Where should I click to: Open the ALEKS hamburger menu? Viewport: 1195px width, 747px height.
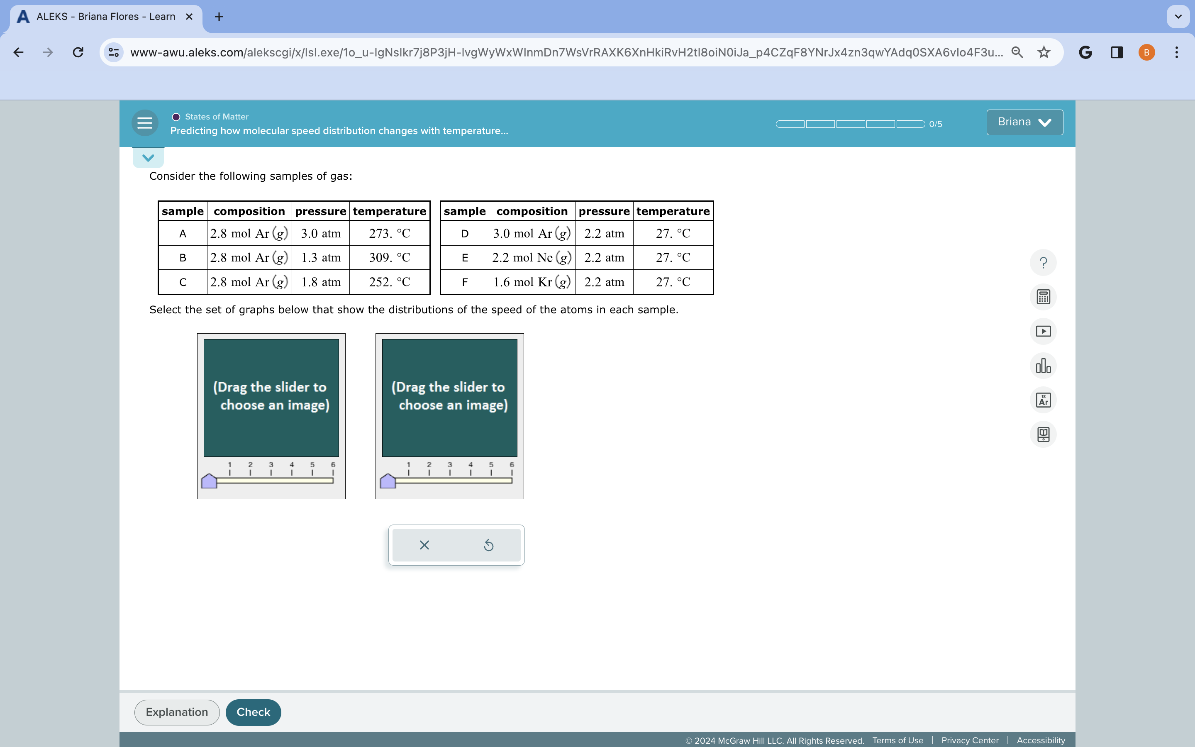click(x=145, y=123)
